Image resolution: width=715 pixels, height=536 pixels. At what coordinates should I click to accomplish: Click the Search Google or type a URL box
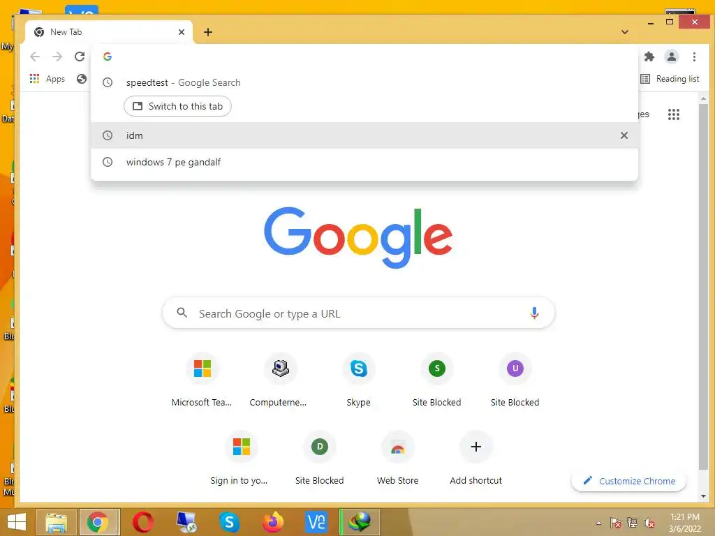click(x=358, y=313)
